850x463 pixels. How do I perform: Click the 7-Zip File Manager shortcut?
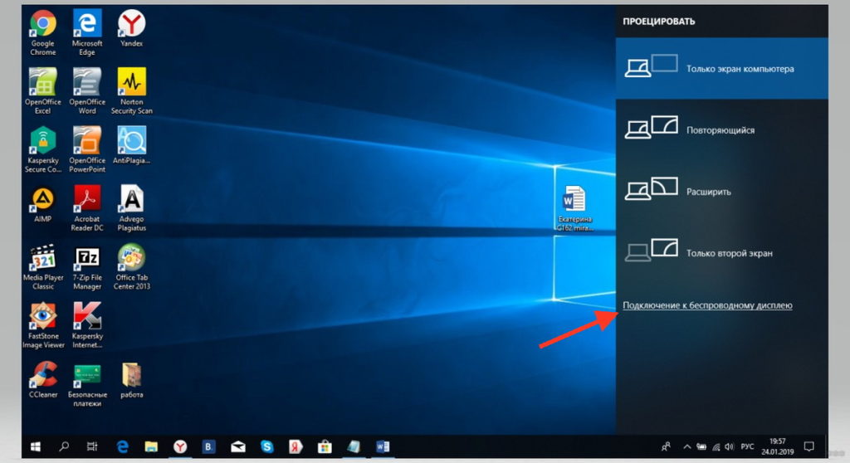point(87,258)
